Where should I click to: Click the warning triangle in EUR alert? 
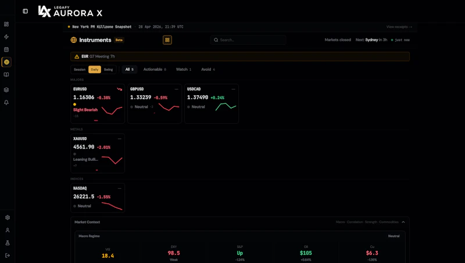(77, 56)
